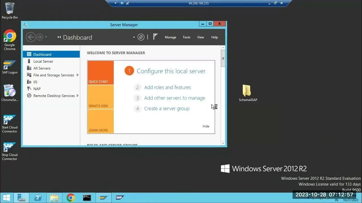This screenshot has width=362, height=203.
Task: Switch to the LEARN MORE tile
Action: tap(101, 121)
